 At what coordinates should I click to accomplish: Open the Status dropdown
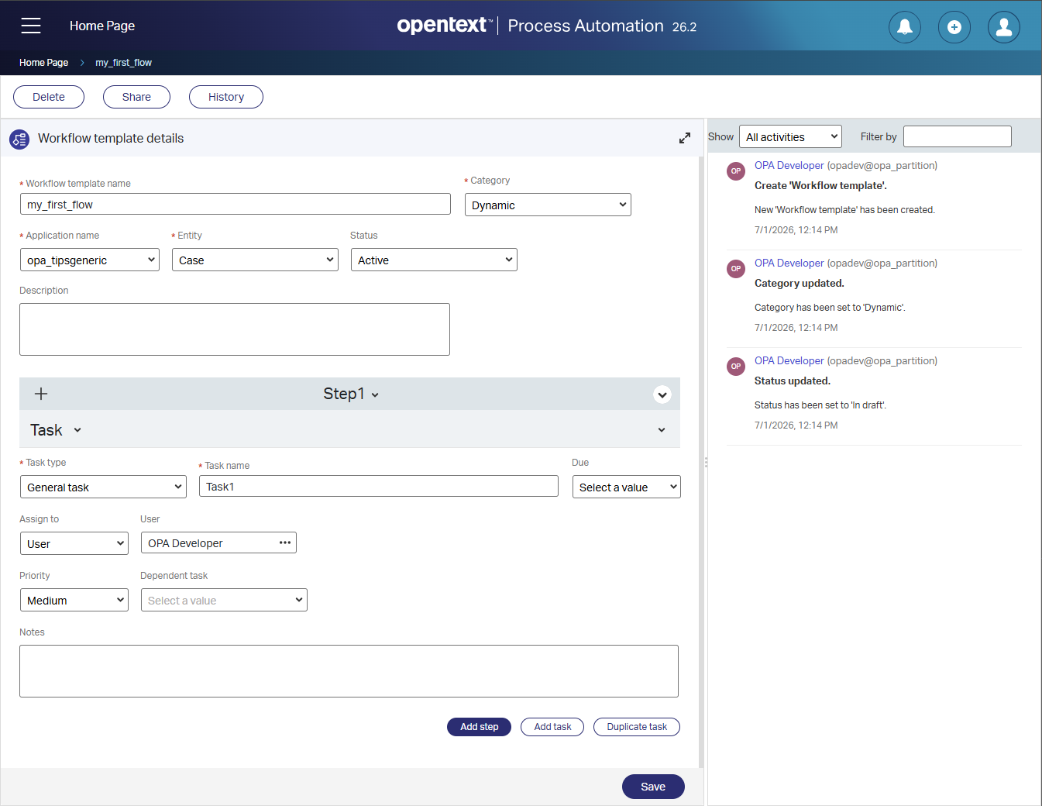coord(434,260)
